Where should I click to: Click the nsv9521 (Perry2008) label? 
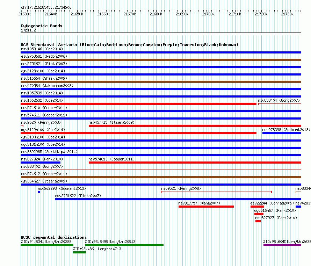[181, 188]
